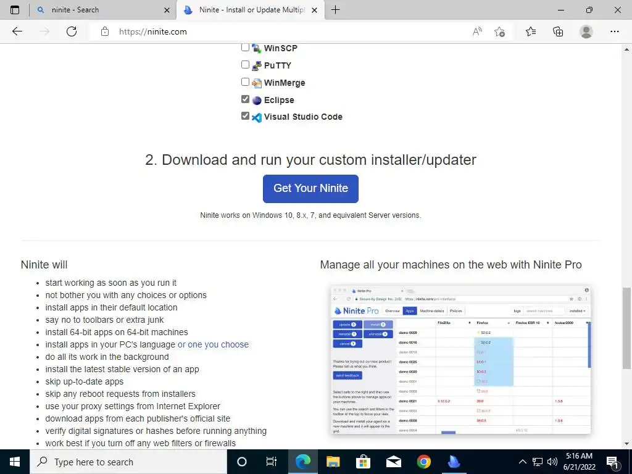Open File Explorer from taskbar
This screenshot has width=632, height=474.
coord(333,462)
